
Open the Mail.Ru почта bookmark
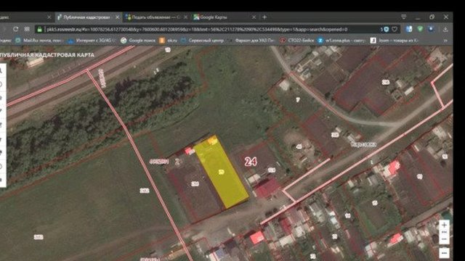pos(39,41)
